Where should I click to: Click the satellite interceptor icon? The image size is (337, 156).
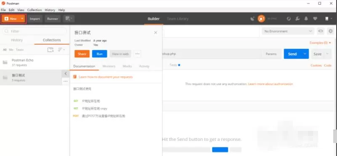tap(252, 19)
